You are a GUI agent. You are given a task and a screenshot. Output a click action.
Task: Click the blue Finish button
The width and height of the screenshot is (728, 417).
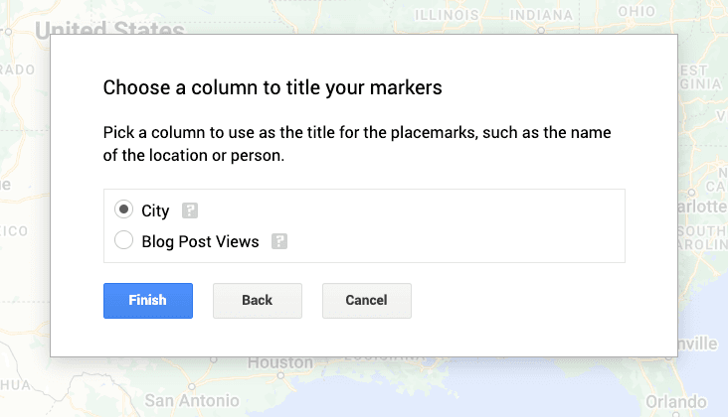148,300
